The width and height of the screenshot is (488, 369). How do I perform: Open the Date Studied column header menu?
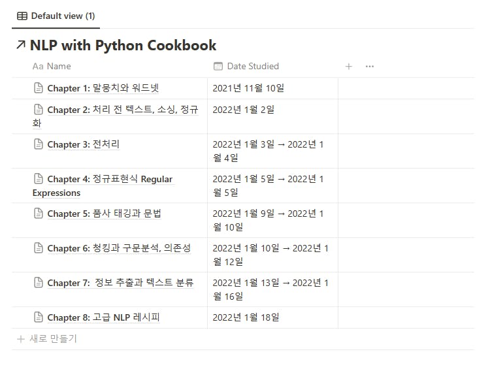(x=252, y=66)
